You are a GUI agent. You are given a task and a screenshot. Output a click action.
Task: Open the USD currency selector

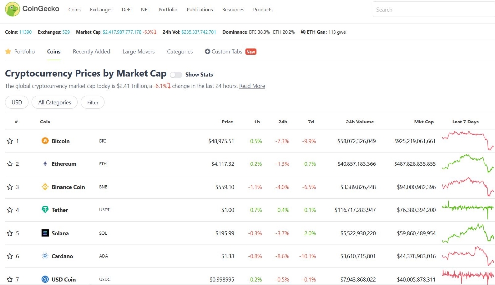(17, 102)
